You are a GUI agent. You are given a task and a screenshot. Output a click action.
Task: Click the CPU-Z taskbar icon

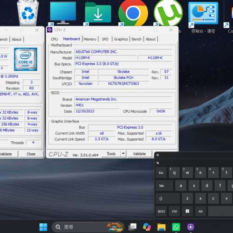[x=191, y=227]
